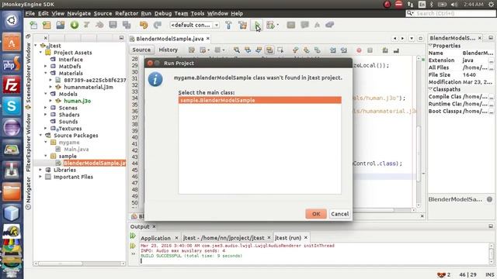497x279 pixels.
Task: Click the Find Selection magnifier icon
Action: coord(236,50)
